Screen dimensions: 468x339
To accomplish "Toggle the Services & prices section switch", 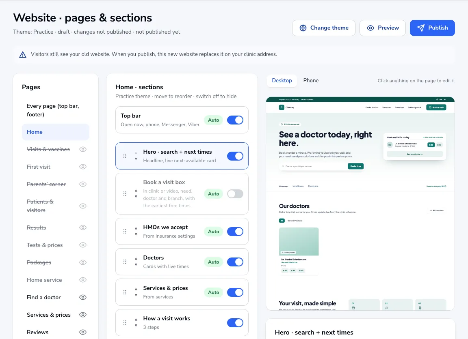I will point(235,292).
